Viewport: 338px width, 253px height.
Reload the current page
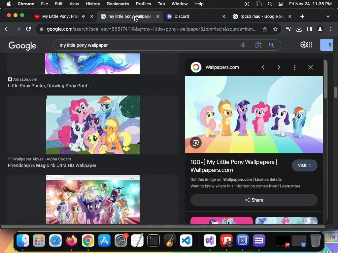point(28,29)
